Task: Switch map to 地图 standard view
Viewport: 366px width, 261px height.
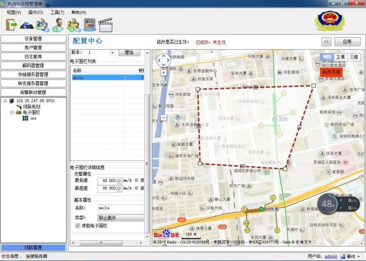Action: point(327,57)
